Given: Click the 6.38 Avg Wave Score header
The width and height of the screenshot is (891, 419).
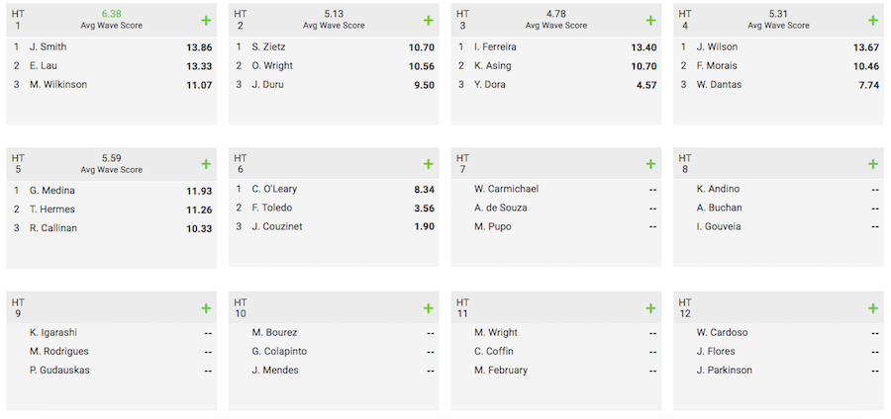Looking at the screenshot, I should 111,20.
